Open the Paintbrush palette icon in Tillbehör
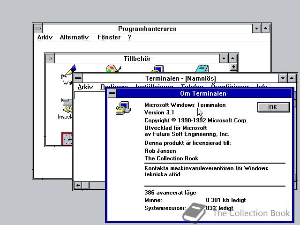The image size is (300, 225). click(113, 69)
